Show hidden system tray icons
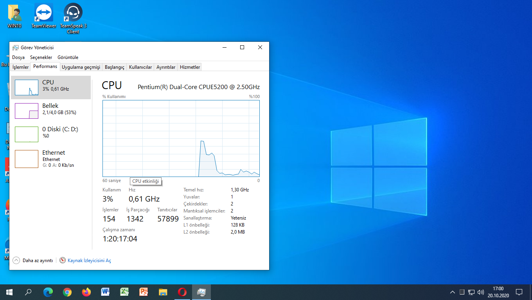This screenshot has height=300, width=532. click(453, 292)
